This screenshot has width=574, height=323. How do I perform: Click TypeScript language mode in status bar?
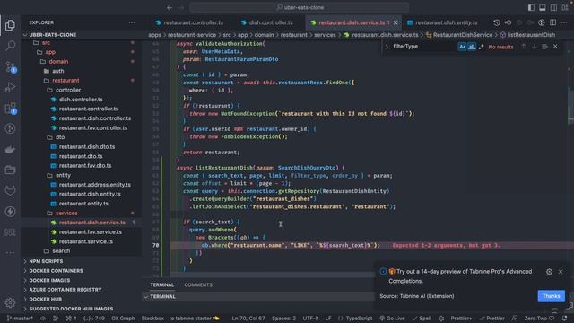coord(359,319)
